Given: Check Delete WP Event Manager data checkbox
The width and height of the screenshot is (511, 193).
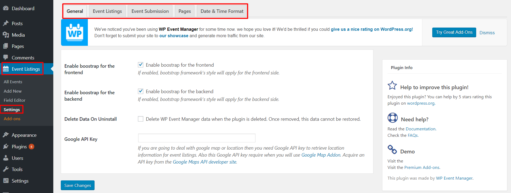Looking at the screenshot, I should point(141,119).
